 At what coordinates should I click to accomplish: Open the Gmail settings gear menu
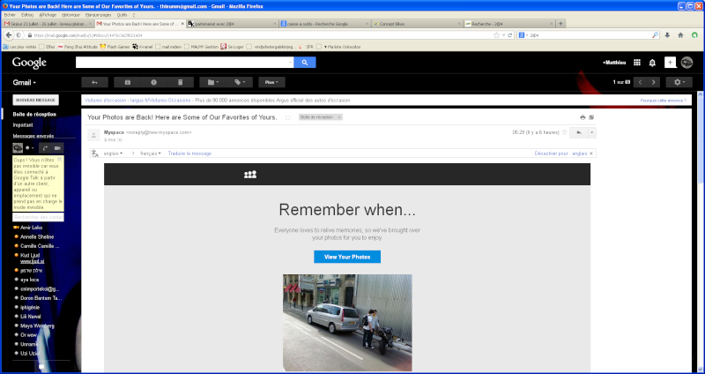(x=679, y=82)
